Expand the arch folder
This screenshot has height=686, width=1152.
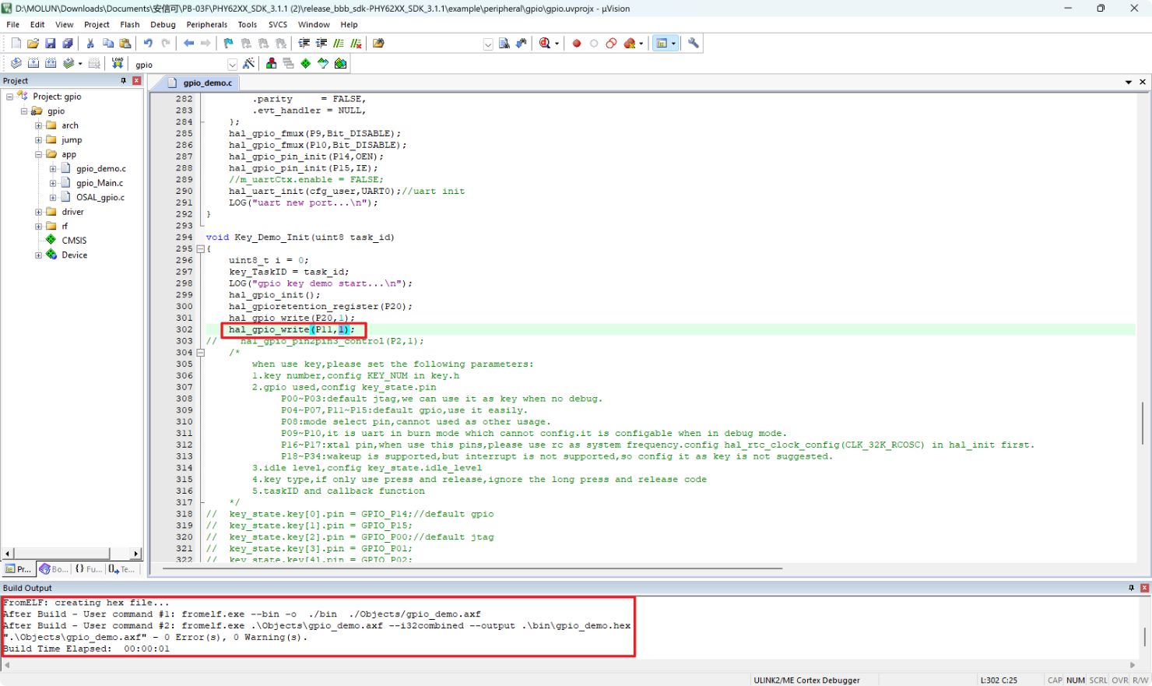[38, 125]
